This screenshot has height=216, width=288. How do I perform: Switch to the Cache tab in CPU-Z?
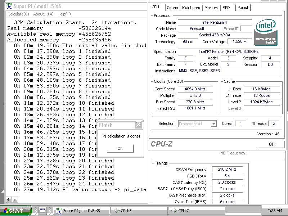pyautogui.click(x=172, y=8)
